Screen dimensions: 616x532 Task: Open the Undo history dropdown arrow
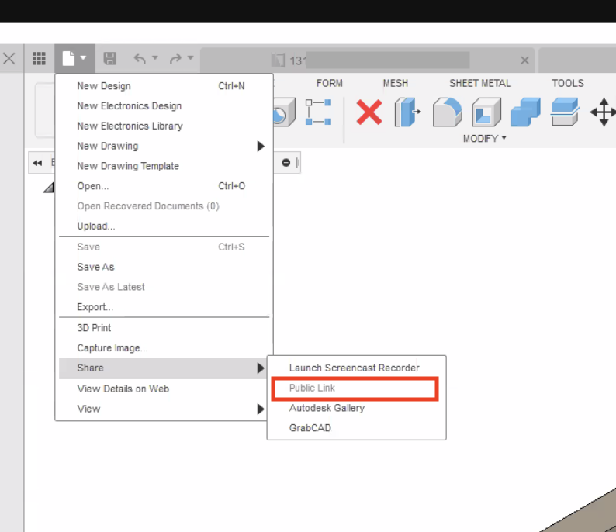[155, 57]
